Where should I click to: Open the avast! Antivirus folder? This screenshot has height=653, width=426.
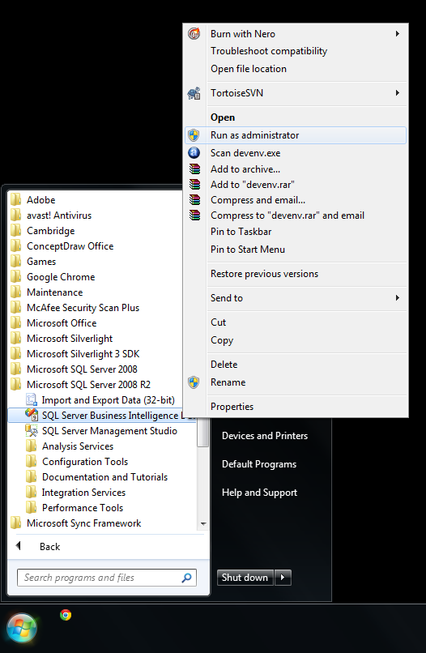pos(58,215)
